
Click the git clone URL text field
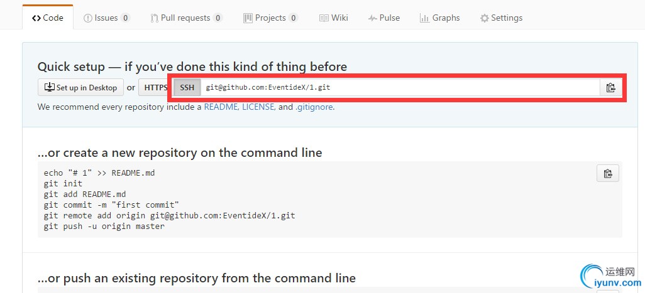pos(400,88)
